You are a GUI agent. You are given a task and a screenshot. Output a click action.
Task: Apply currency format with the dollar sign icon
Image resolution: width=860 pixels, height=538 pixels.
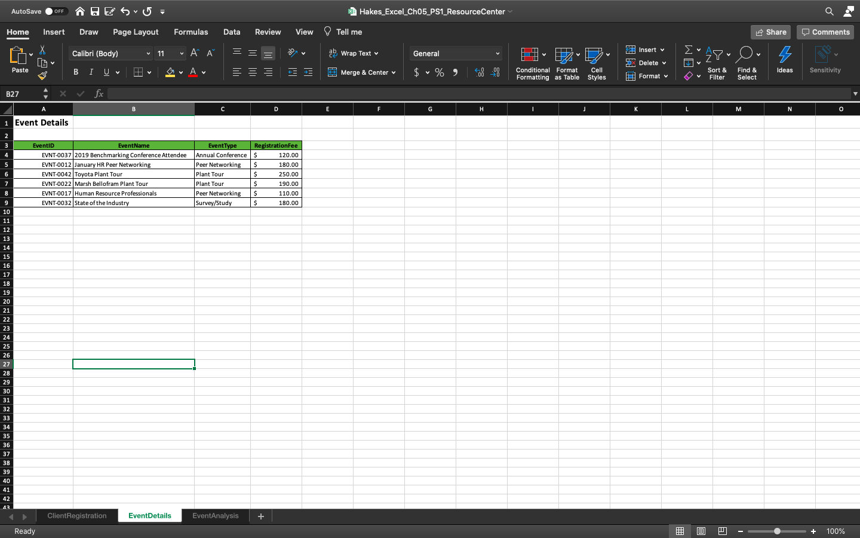tap(416, 72)
